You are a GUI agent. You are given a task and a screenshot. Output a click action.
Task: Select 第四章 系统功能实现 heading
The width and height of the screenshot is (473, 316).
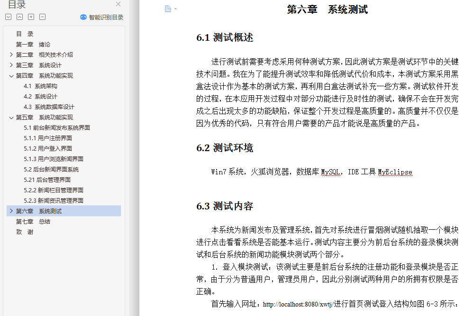point(45,76)
